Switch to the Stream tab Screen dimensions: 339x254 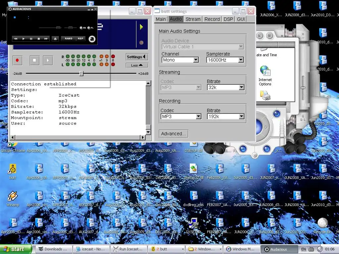pyautogui.click(x=193, y=19)
